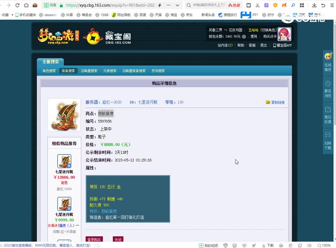Open 站内信 inbox messages

[x=225, y=45]
